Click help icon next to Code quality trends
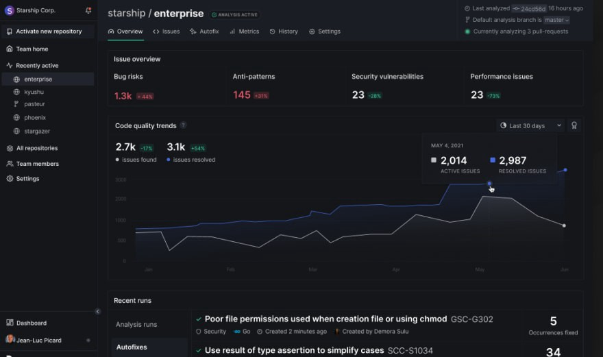The image size is (603, 357). click(x=183, y=125)
